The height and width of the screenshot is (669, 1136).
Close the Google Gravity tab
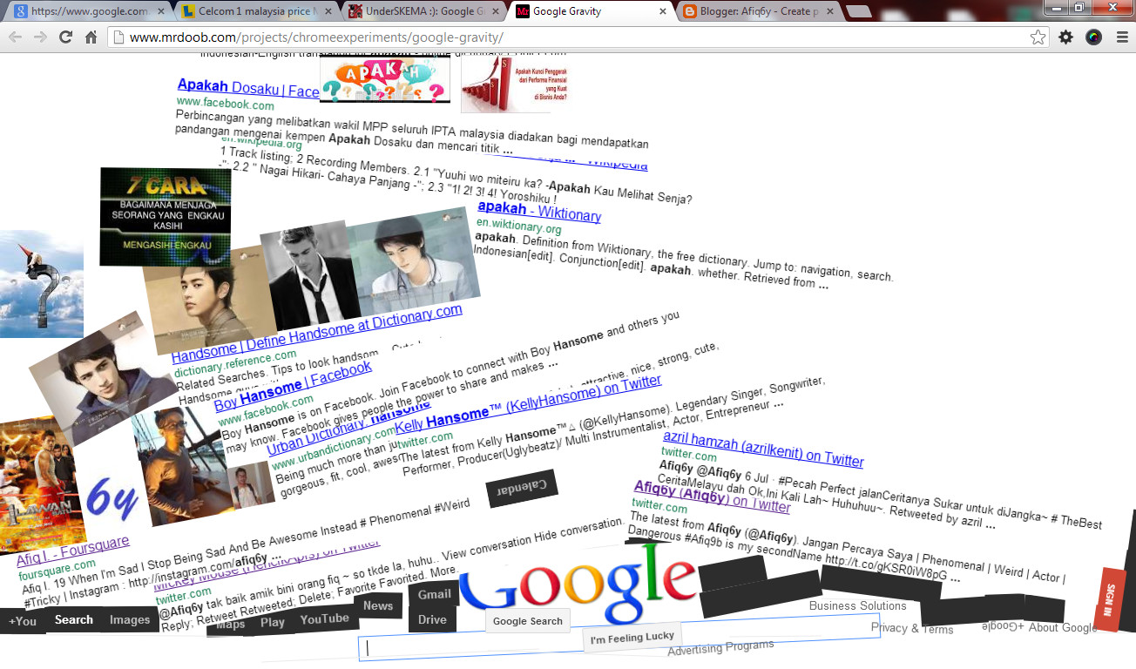click(x=663, y=12)
